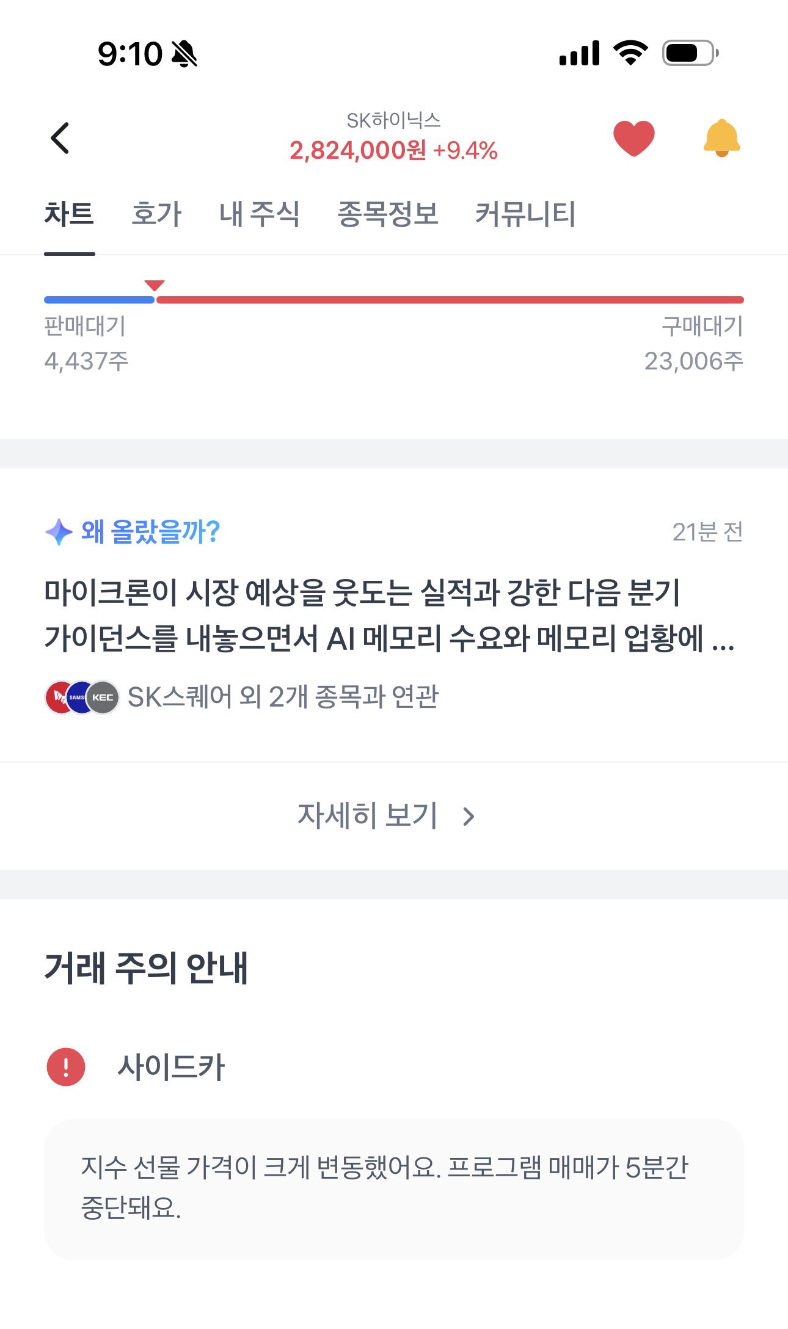Select the 차트 tab

pyautogui.click(x=69, y=214)
